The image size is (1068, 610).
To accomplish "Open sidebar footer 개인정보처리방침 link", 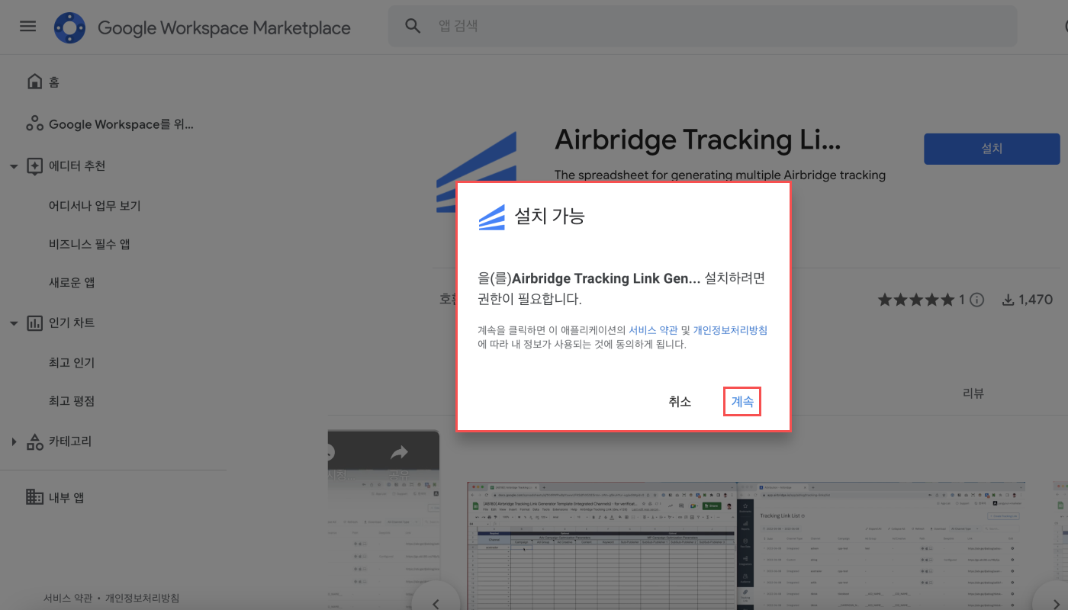I will 142,599.
